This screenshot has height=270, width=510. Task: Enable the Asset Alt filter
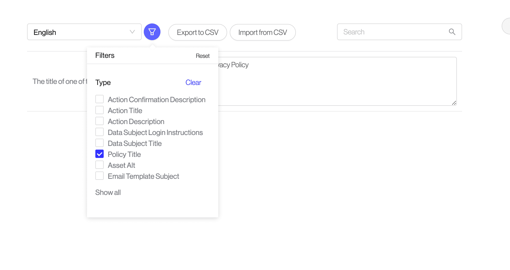tap(99, 165)
